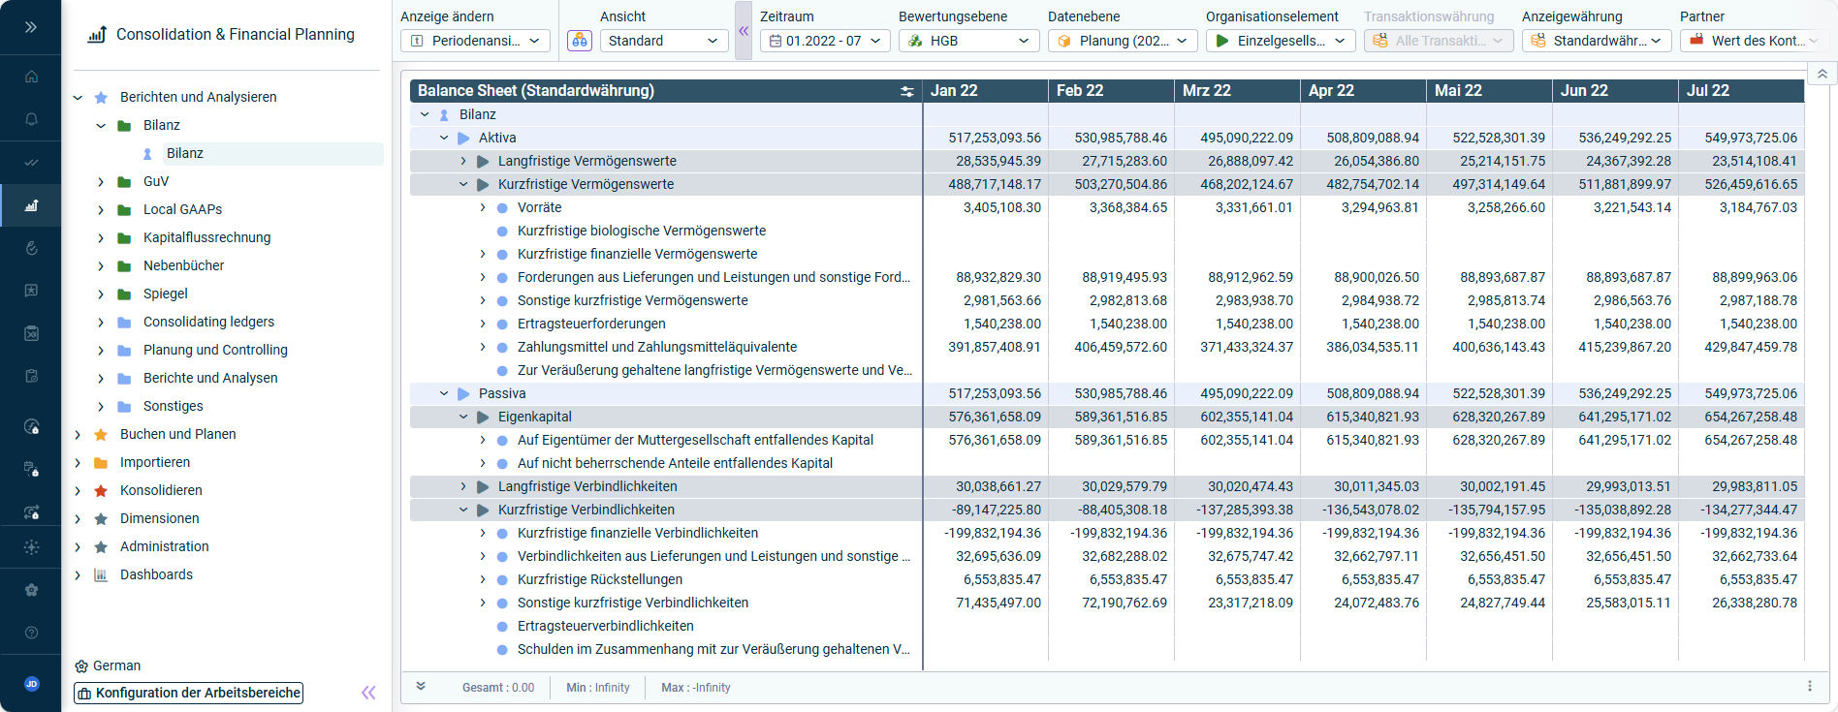
Task: Select the Ertragsteuerforderungen row label
Action: 591,324
